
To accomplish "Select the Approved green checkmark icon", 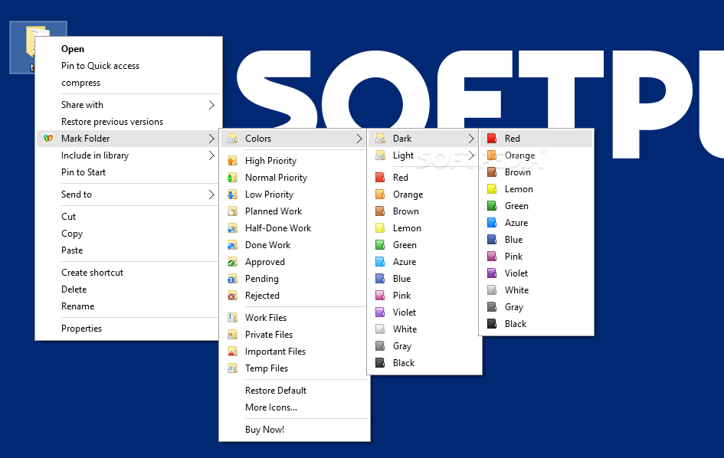I will pos(231,262).
